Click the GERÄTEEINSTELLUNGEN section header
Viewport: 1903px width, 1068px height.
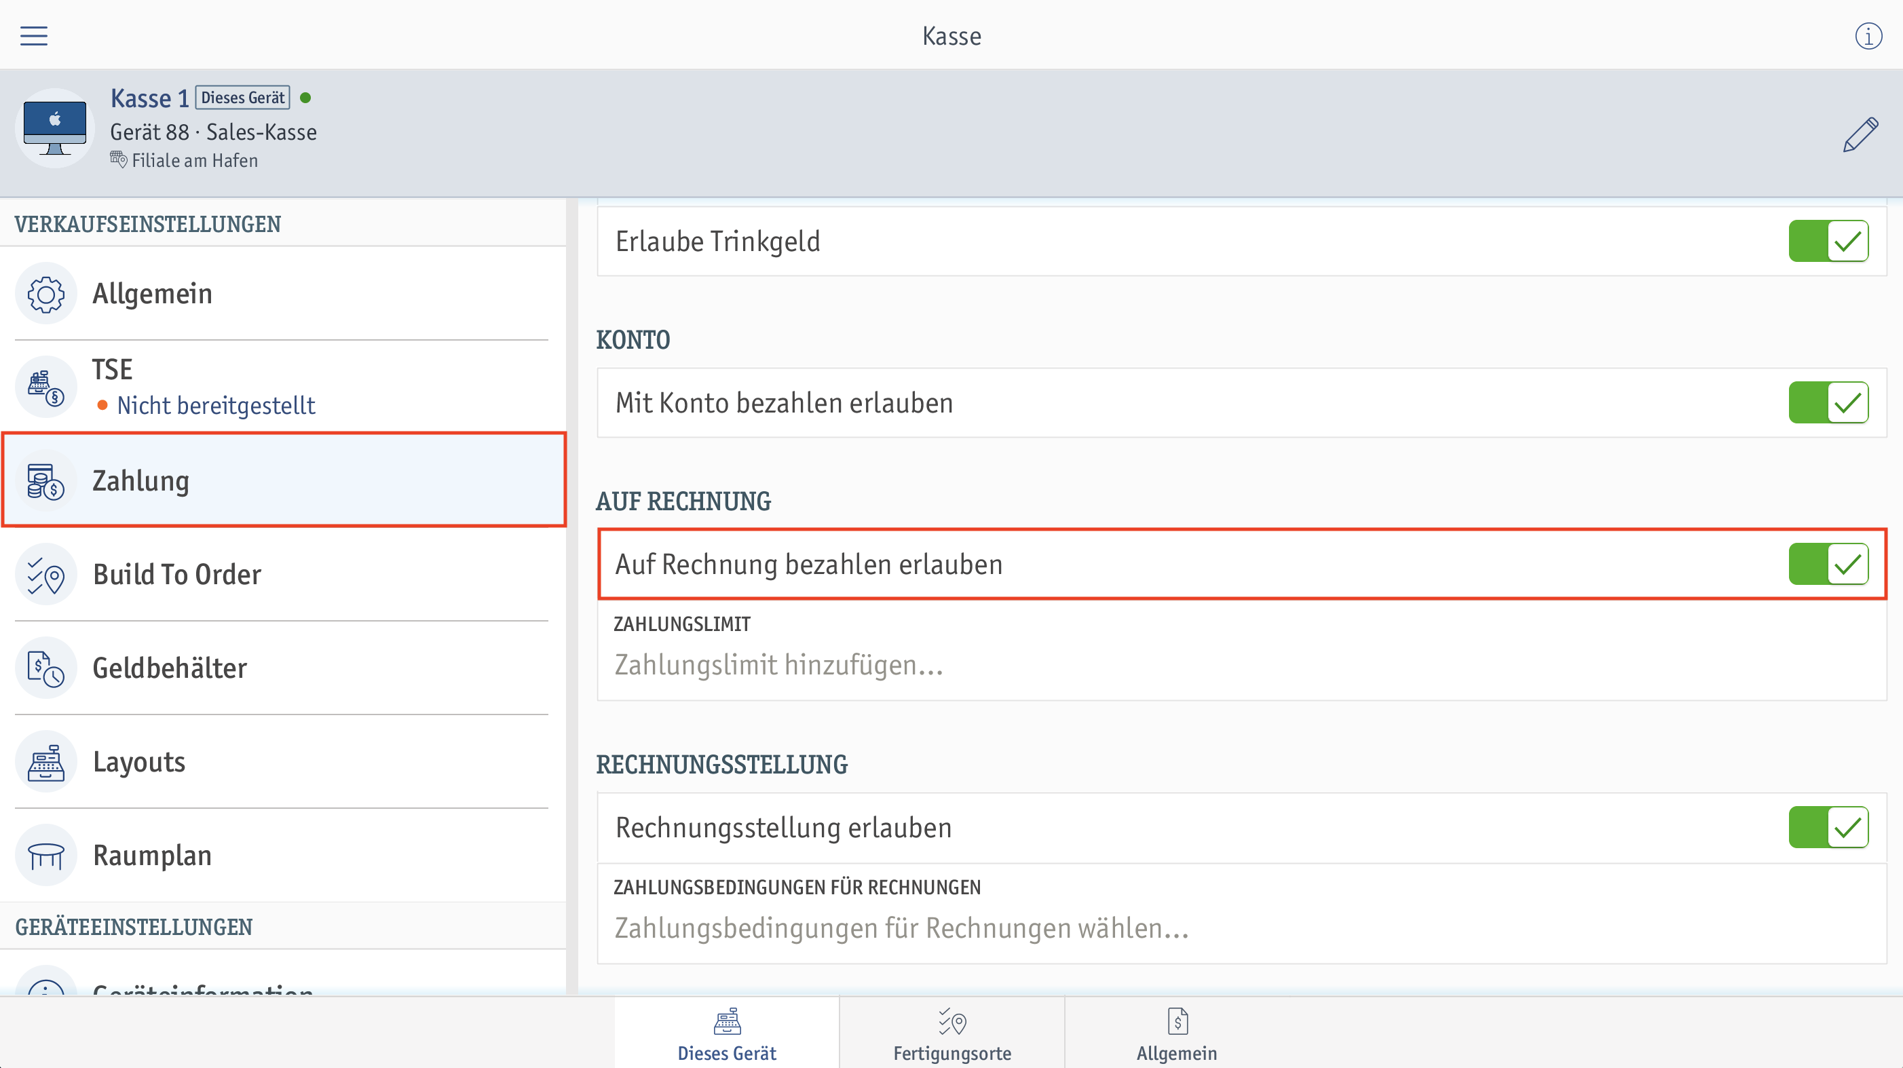coord(134,927)
